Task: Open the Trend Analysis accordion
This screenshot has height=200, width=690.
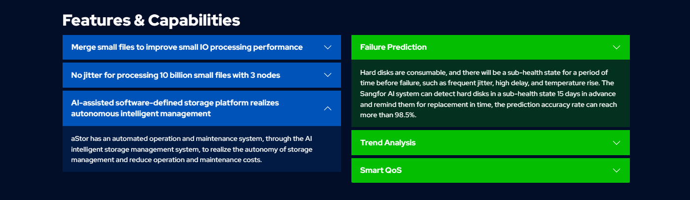Action: coord(490,143)
